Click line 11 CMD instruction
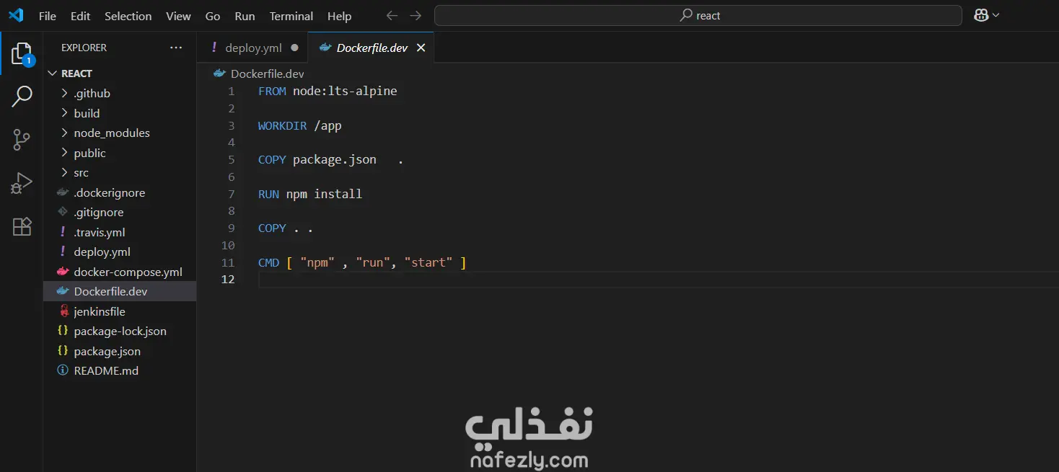The width and height of the screenshot is (1059, 472). point(268,262)
